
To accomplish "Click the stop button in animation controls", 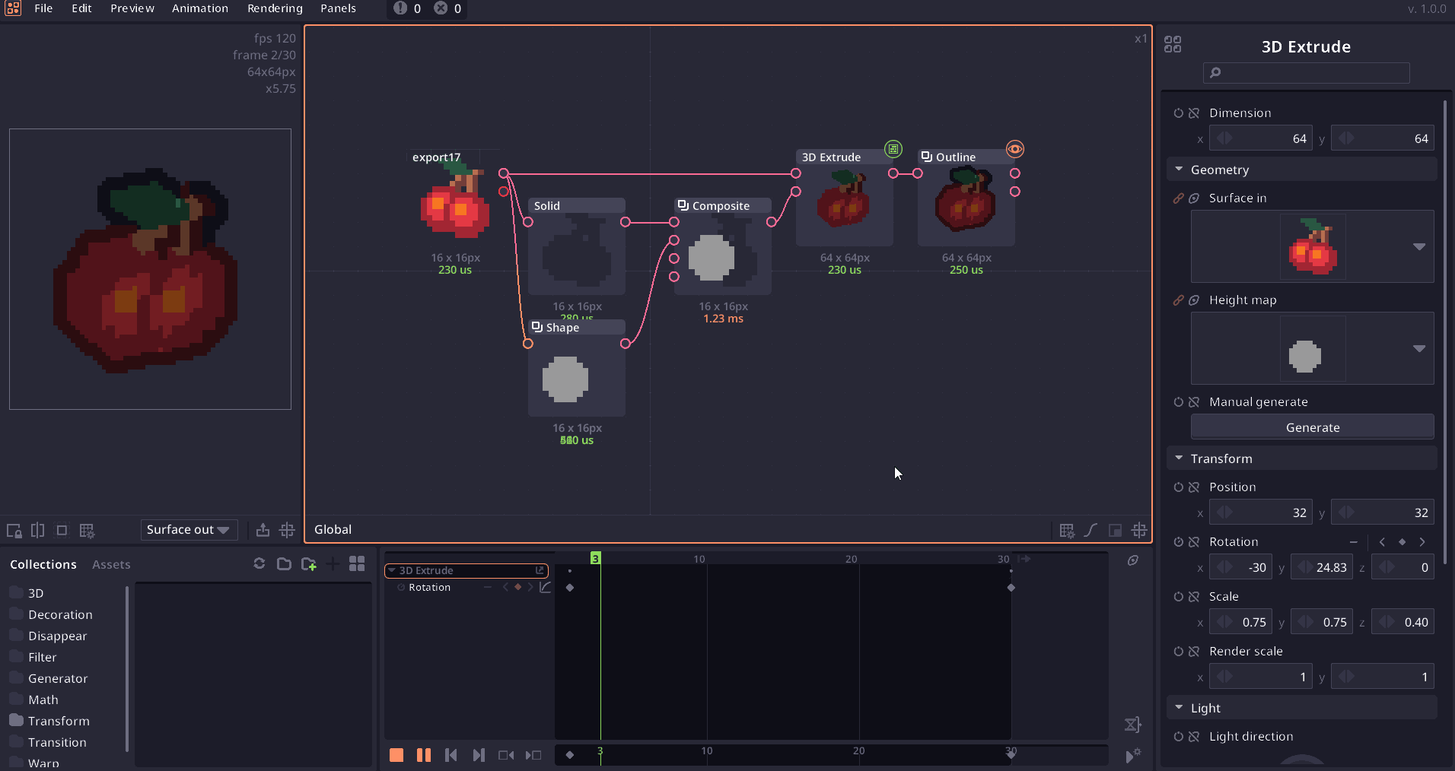I will point(396,755).
